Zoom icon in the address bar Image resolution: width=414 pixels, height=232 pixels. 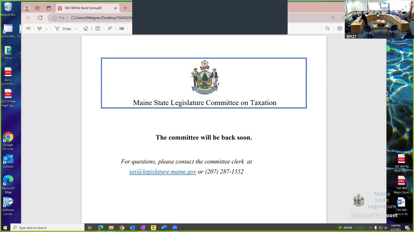(333, 18)
